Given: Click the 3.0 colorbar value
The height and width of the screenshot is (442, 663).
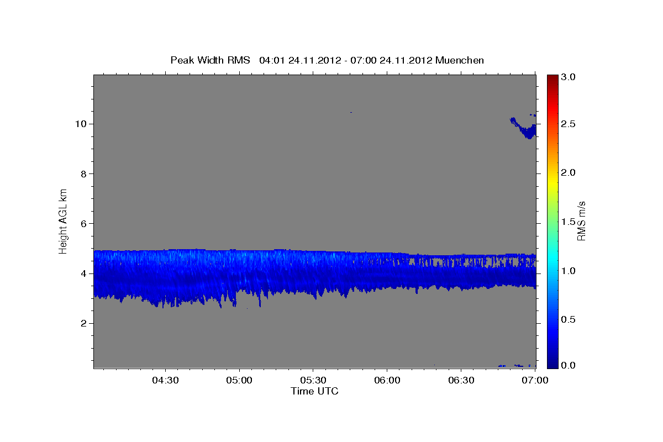Looking at the screenshot, I should (569, 77).
